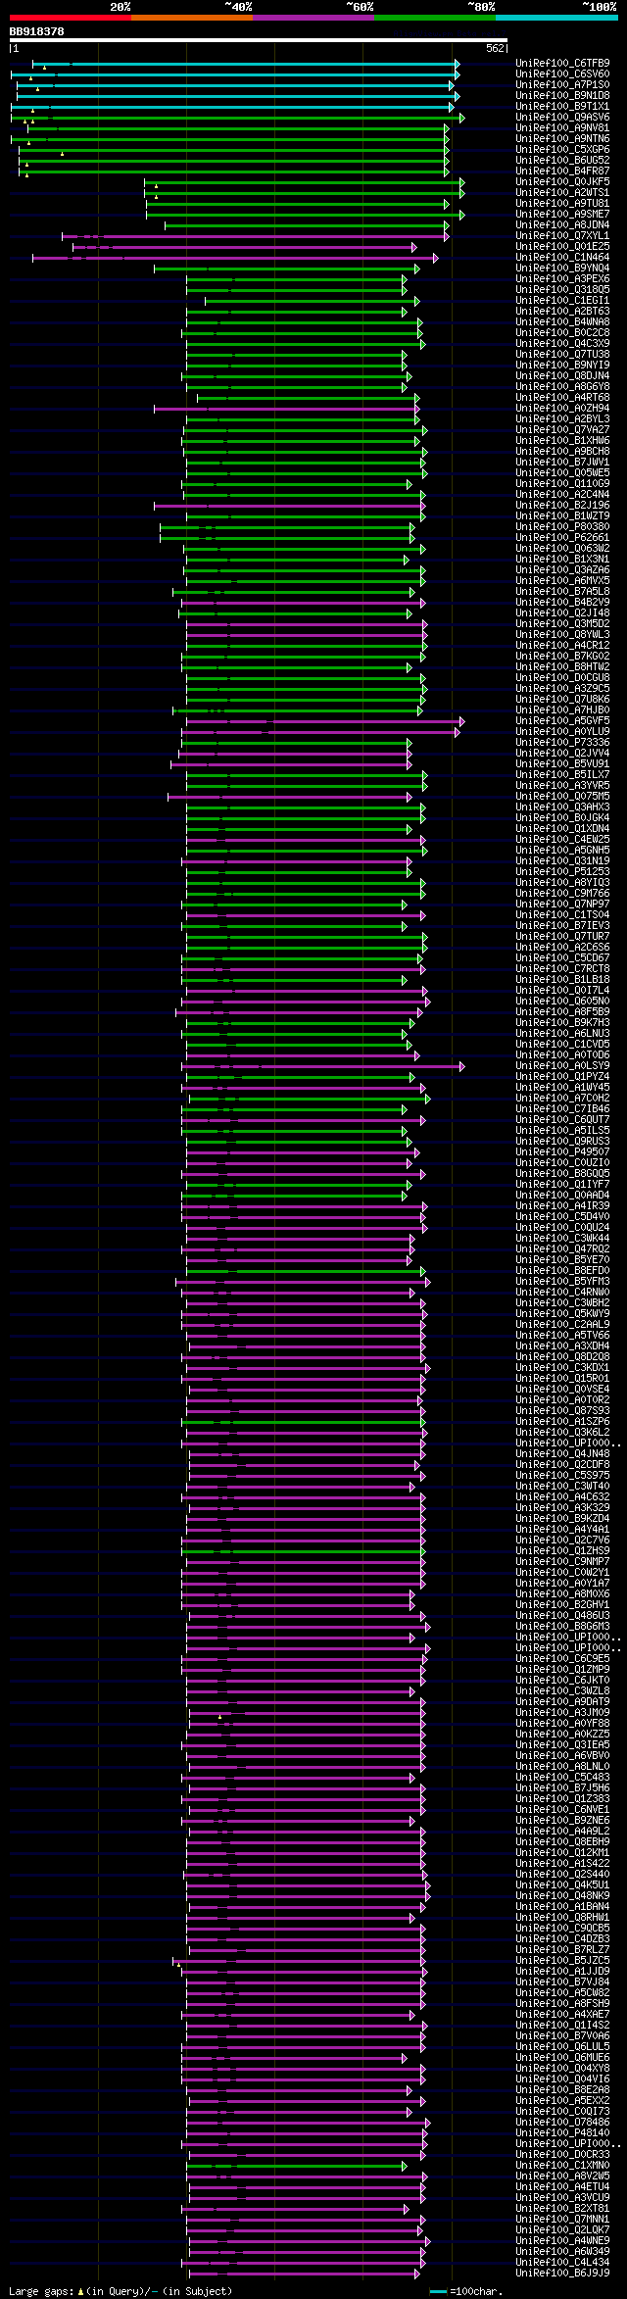Click the hit label UniRef100_B9YNQ4

[562, 269]
